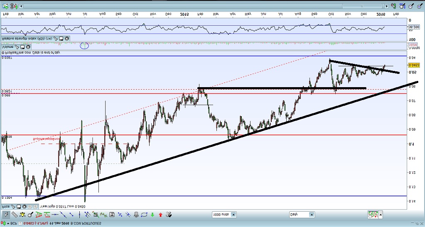Select the ruler measurement tool
425x227 pixels.
coord(15,215)
